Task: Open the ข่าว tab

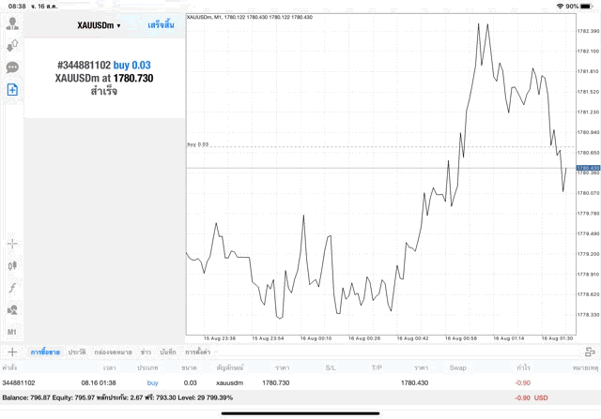Action: click(146, 352)
